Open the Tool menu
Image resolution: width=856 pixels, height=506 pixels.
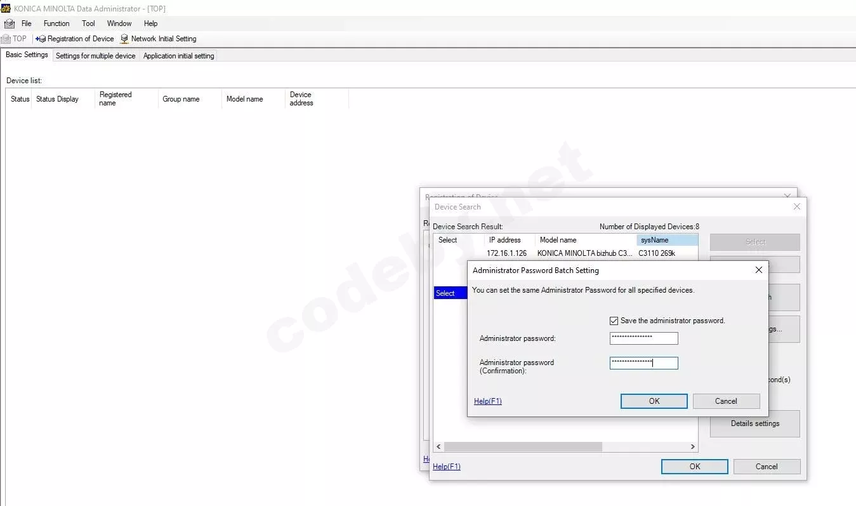point(88,23)
